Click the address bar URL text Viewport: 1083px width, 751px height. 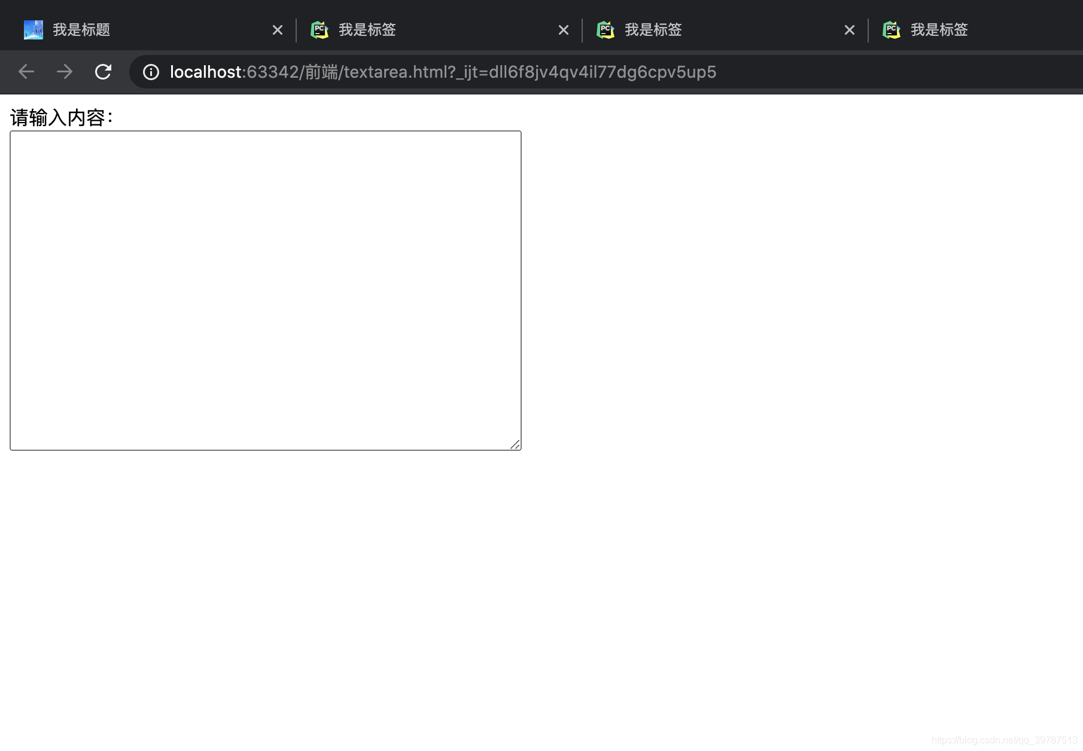coord(443,72)
